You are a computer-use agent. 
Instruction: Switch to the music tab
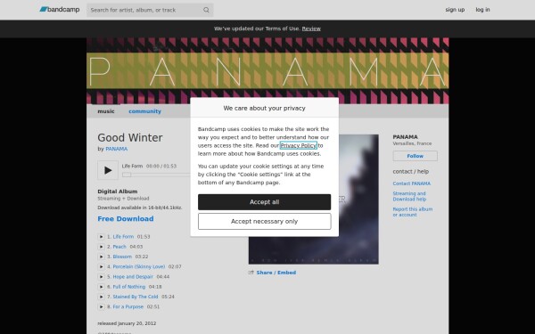tap(106, 111)
